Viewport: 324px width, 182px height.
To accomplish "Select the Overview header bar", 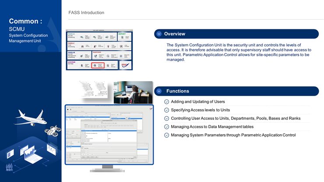I will 236,34.
